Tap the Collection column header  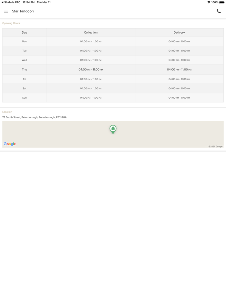click(x=91, y=33)
